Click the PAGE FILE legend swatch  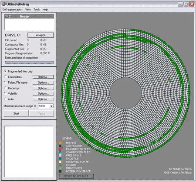pos(60,159)
